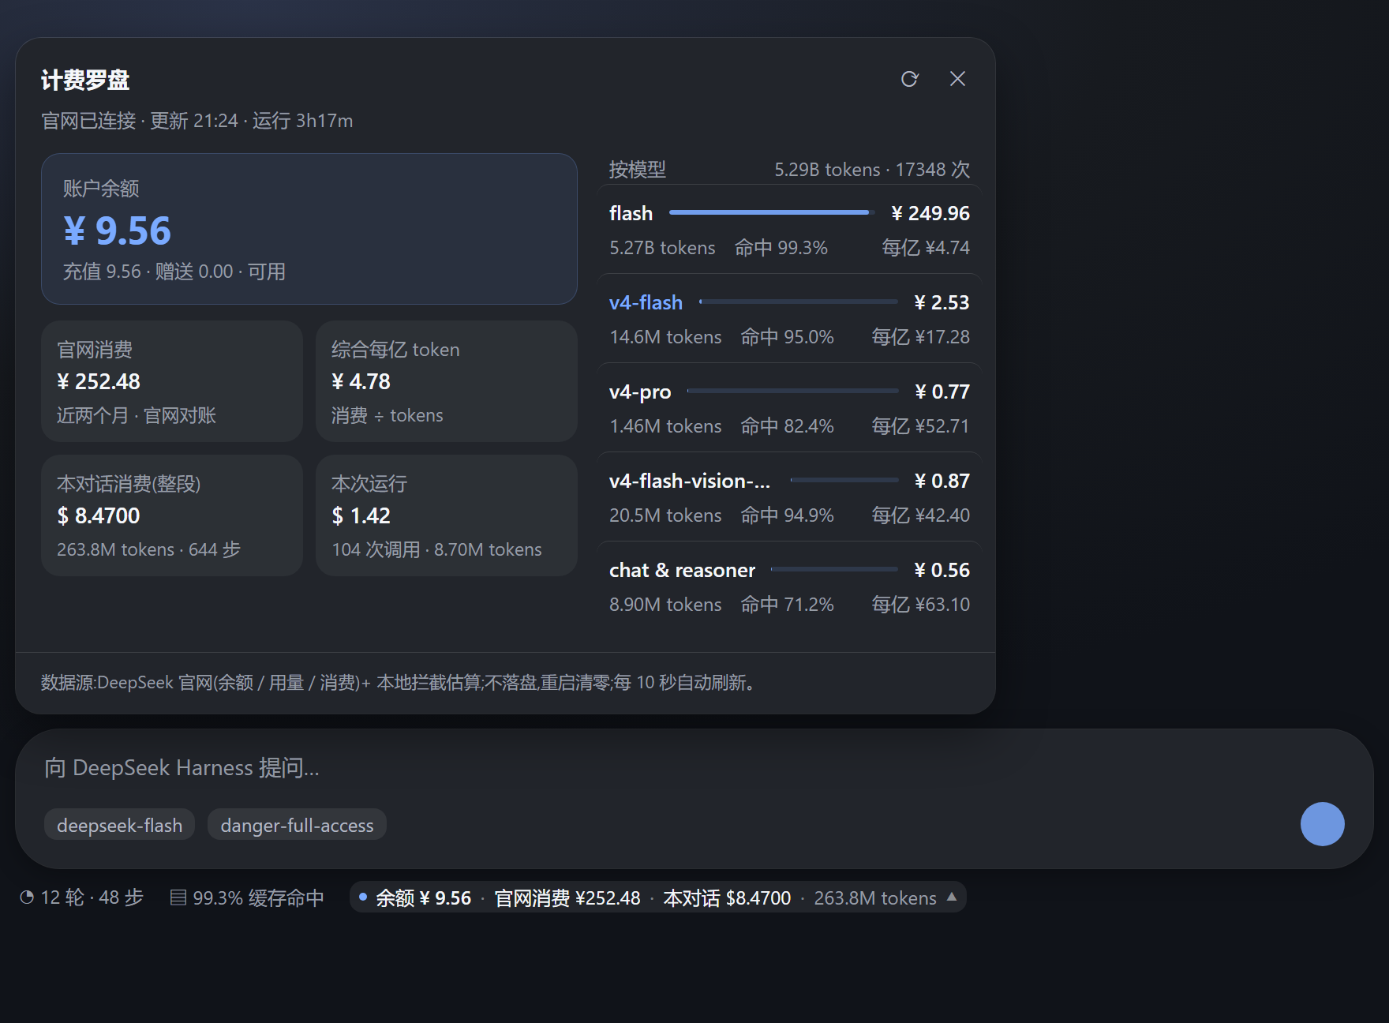This screenshot has width=1389, height=1023.
Task: Click the 数据源:DeepSeek 官网 footer note
Action: [x=401, y=682]
